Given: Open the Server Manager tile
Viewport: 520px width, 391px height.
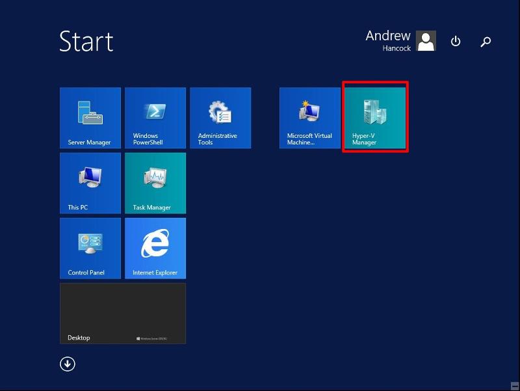Looking at the screenshot, I should pyautogui.click(x=90, y=118).
